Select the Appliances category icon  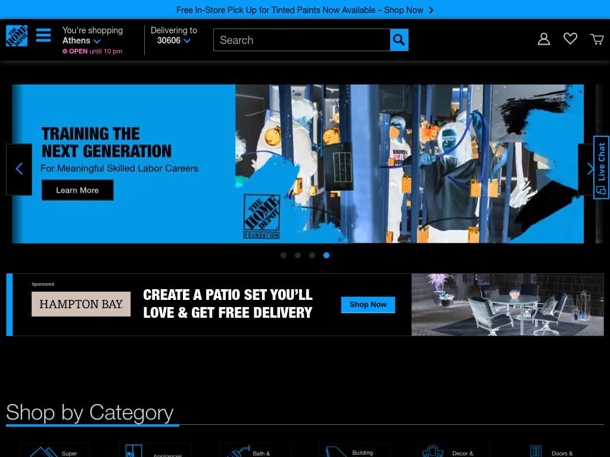pos(133,451)
